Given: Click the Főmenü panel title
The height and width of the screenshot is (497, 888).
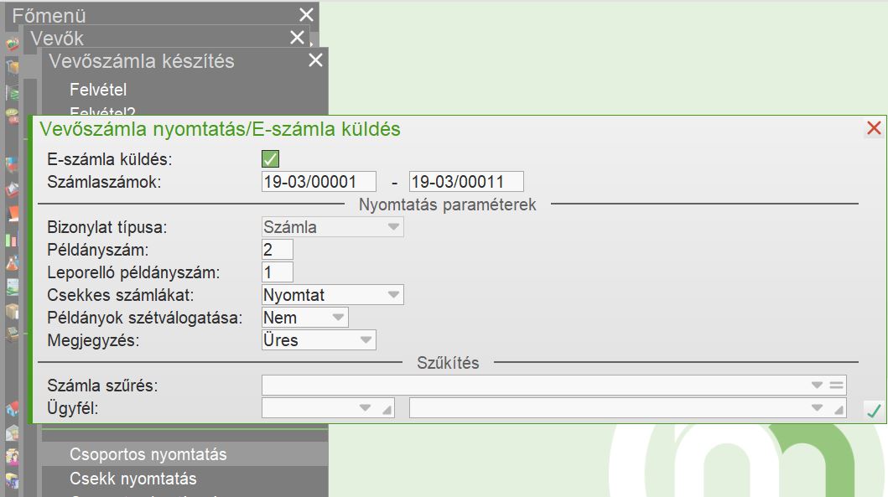Looking at the screenshot, I should (x=49, y=15).
